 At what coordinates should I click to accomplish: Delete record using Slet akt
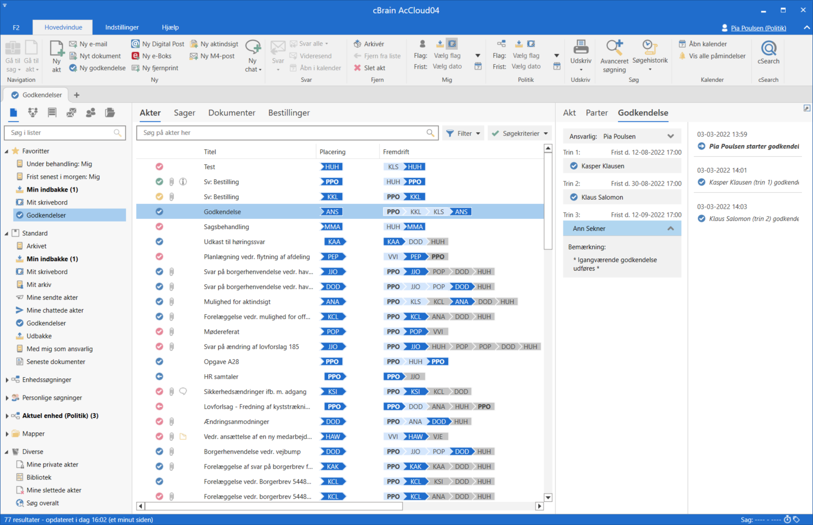[x=370, y=68]
